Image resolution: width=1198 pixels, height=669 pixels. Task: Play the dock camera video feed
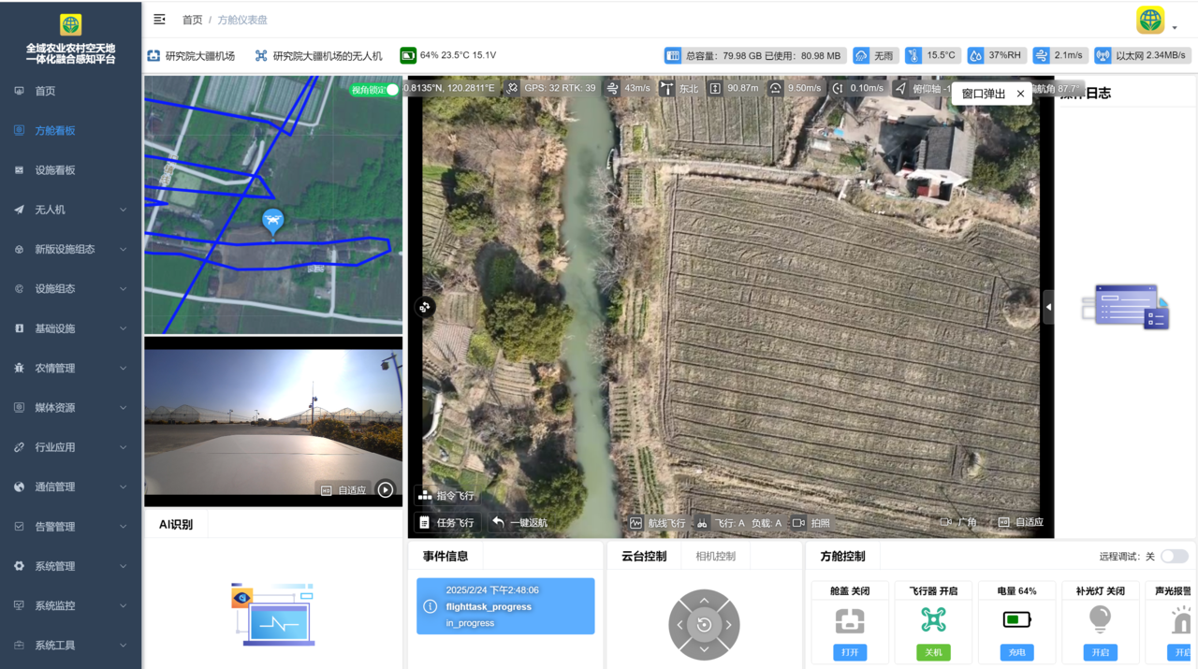[x=386, y=490]
